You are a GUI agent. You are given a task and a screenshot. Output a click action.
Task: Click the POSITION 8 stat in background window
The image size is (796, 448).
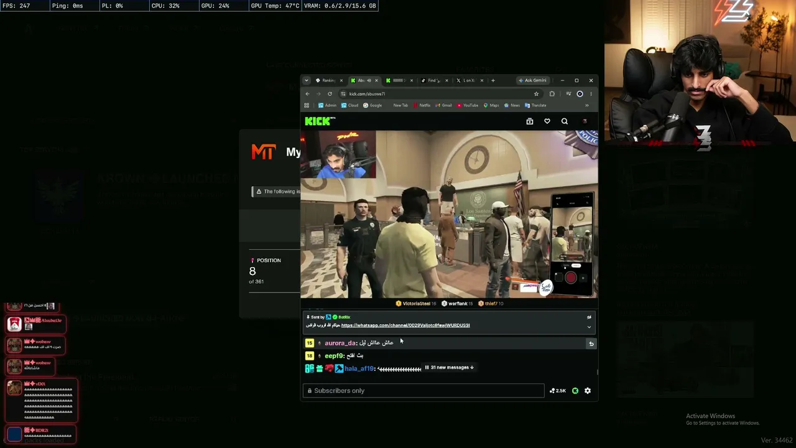(265, 271)
